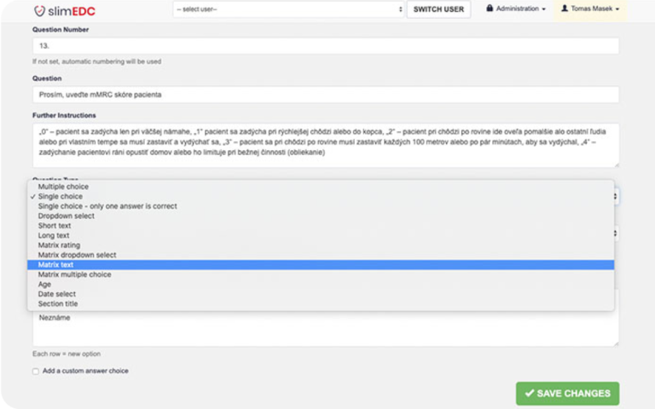Expand the Administration menu

pos(516,9)
